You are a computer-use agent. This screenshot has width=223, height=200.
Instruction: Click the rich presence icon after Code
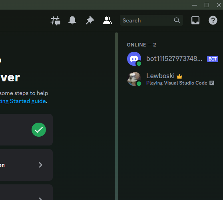[212, 83]
